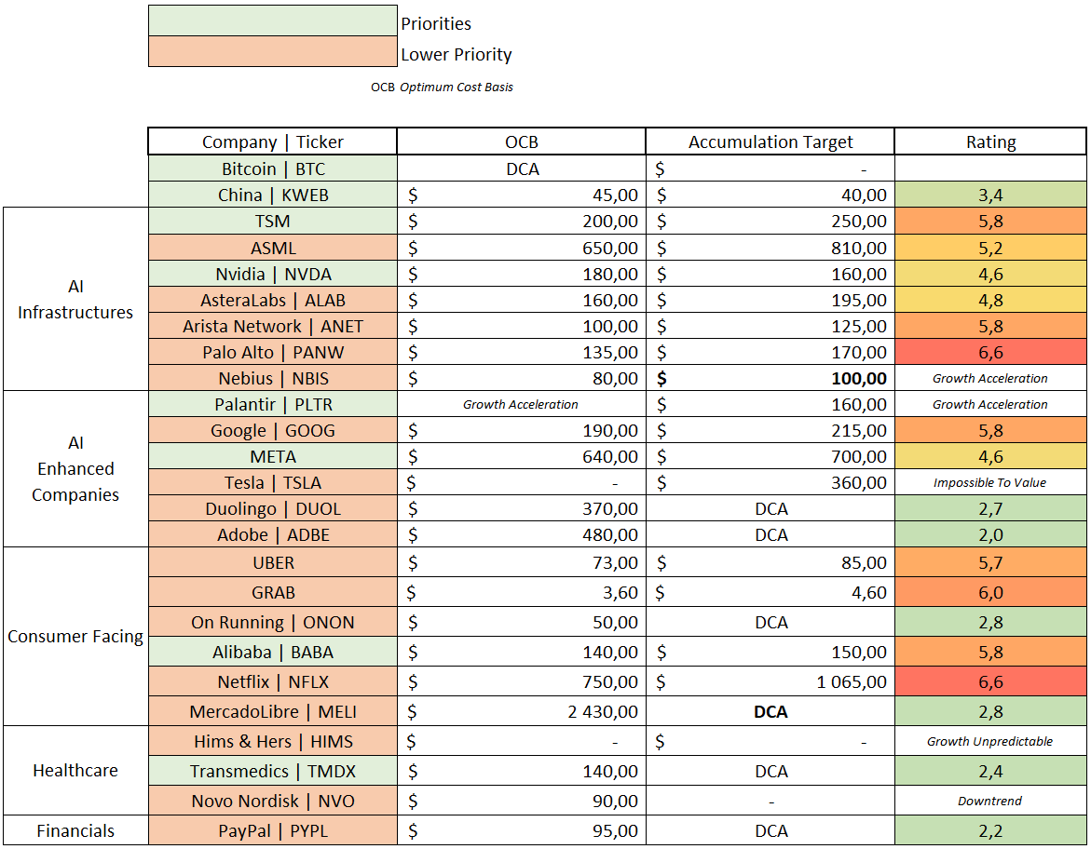Click the Downtrend rating cell
This screenshot has width=1091, height=849.
[x=990, y=801]
